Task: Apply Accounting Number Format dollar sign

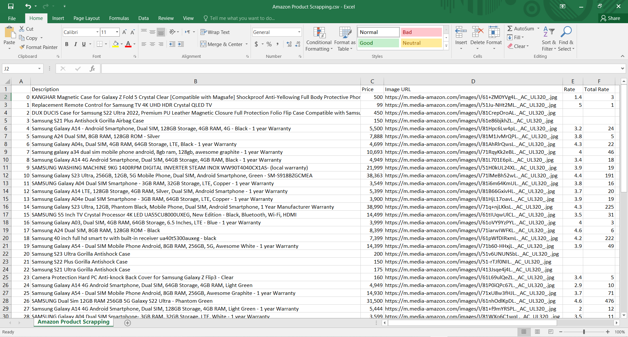Action: pyautogui.click(x=256, y=44)
